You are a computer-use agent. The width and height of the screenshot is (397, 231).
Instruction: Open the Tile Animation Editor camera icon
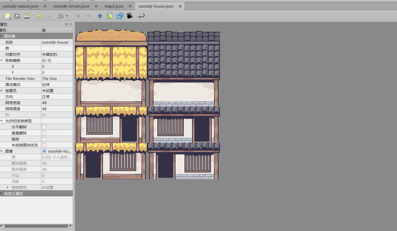(130, 16)
